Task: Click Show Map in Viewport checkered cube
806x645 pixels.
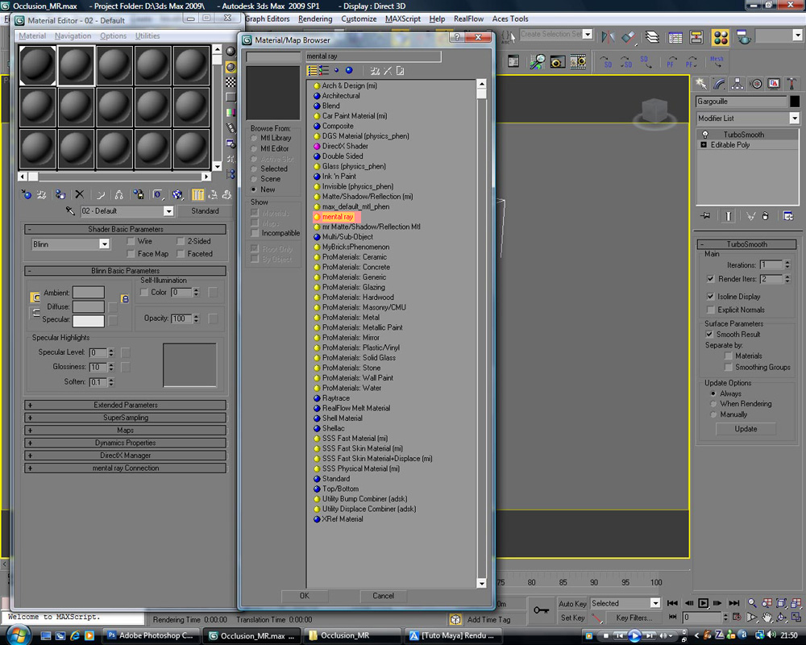Action: [177, 194]
